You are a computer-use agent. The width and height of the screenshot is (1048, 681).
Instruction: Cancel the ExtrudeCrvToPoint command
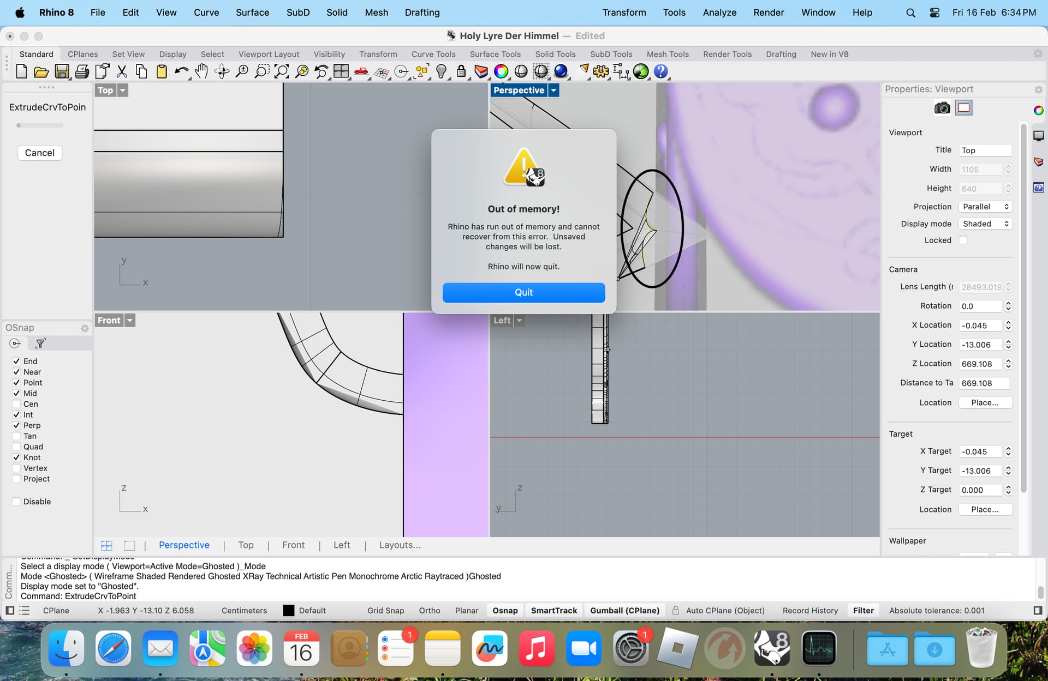point(39,153)
